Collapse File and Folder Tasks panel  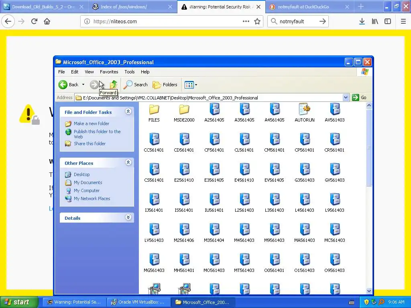click(x=128, y=111)
